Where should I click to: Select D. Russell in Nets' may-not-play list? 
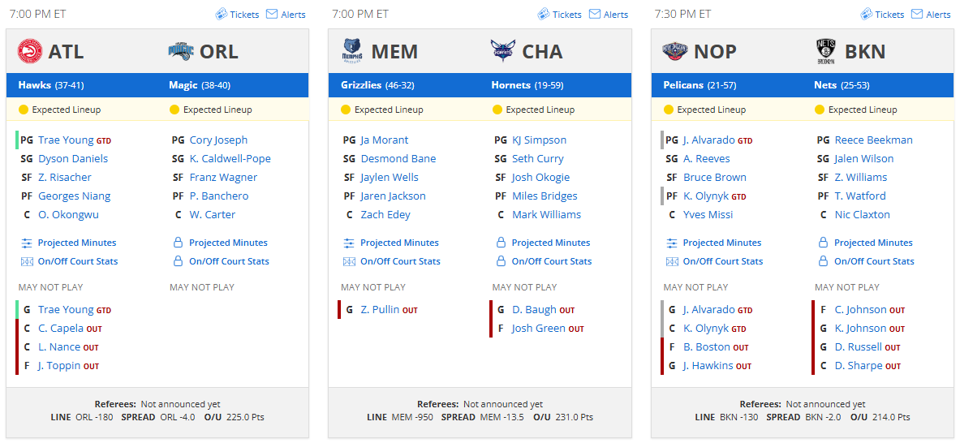point(859,347)
